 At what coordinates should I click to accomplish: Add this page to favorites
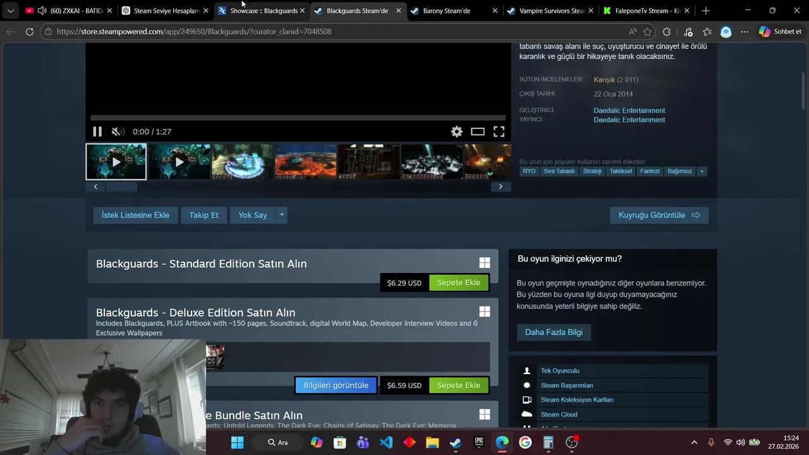pos(648,32)
